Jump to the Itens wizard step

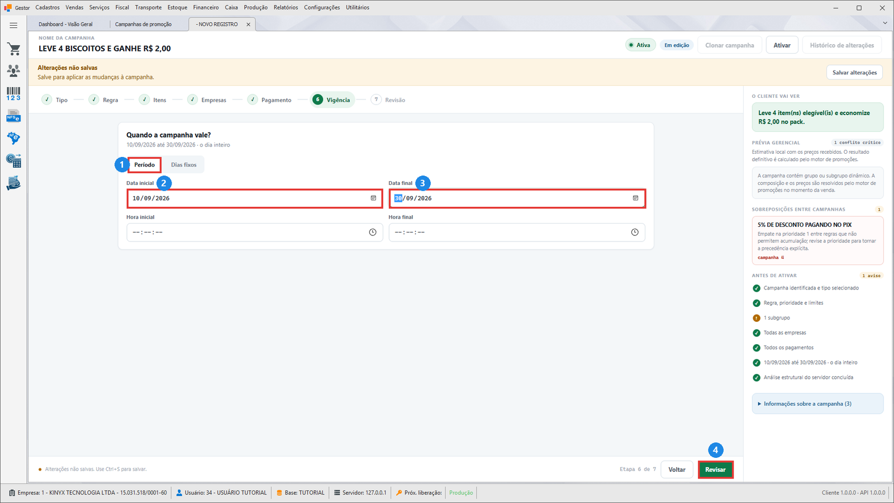point(153,100)
